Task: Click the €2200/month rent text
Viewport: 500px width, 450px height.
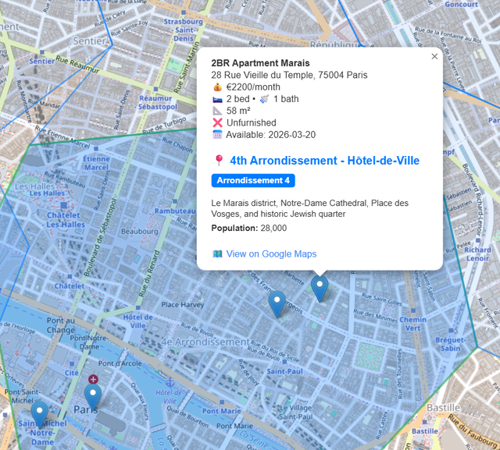Action: 253,87
